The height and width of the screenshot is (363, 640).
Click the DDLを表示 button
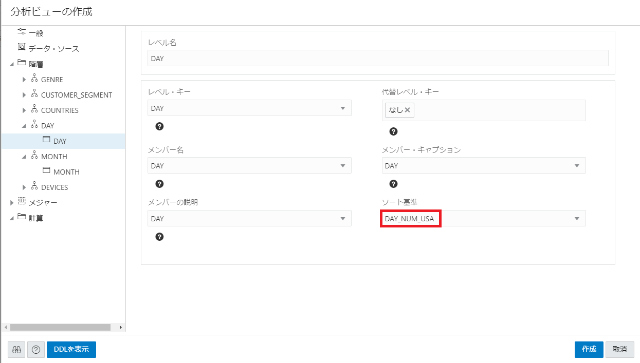[x=71, y=350]
